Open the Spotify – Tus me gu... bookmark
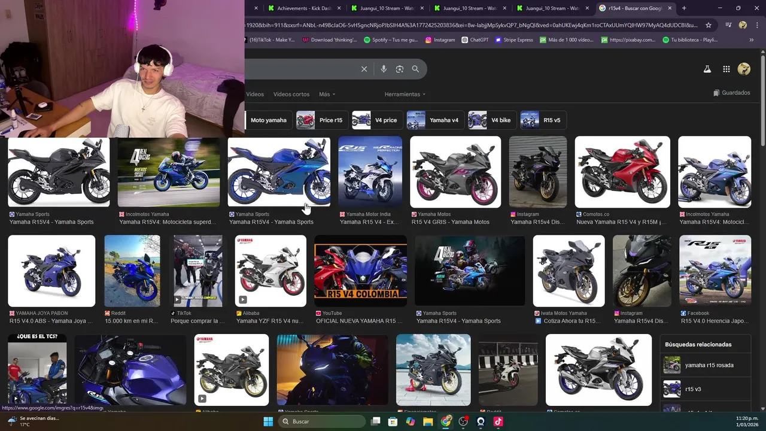Screen dimensions: 766x431 click(391, 40)
